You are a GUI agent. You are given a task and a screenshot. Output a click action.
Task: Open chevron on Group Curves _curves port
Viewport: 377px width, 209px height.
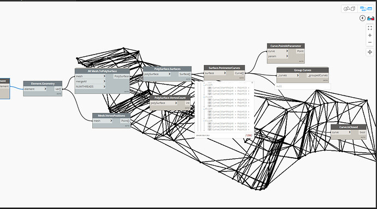click(298, 75)
